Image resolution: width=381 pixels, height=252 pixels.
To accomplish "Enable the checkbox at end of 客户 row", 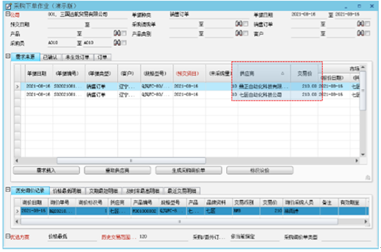I will (x=367, y=34).
